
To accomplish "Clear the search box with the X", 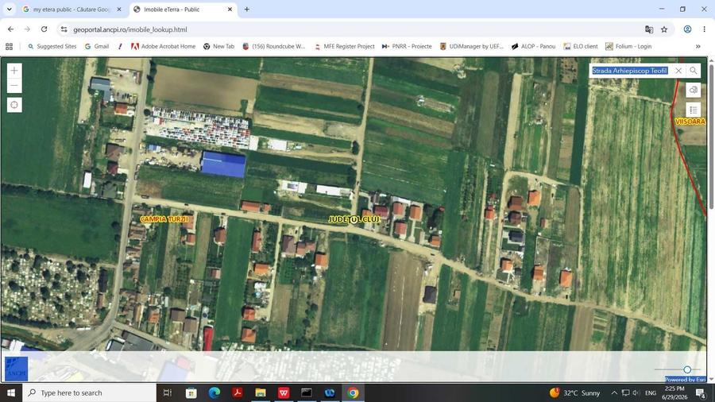I will [678, 71].
